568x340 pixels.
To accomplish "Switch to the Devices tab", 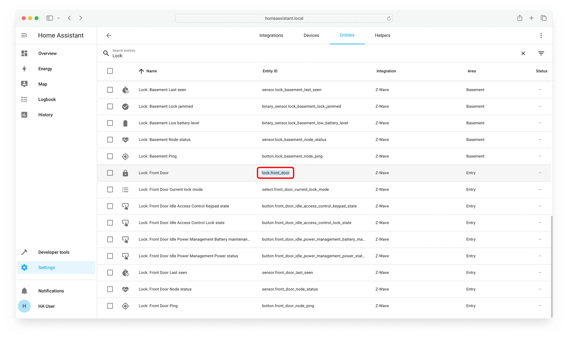I will click(311, 35).
